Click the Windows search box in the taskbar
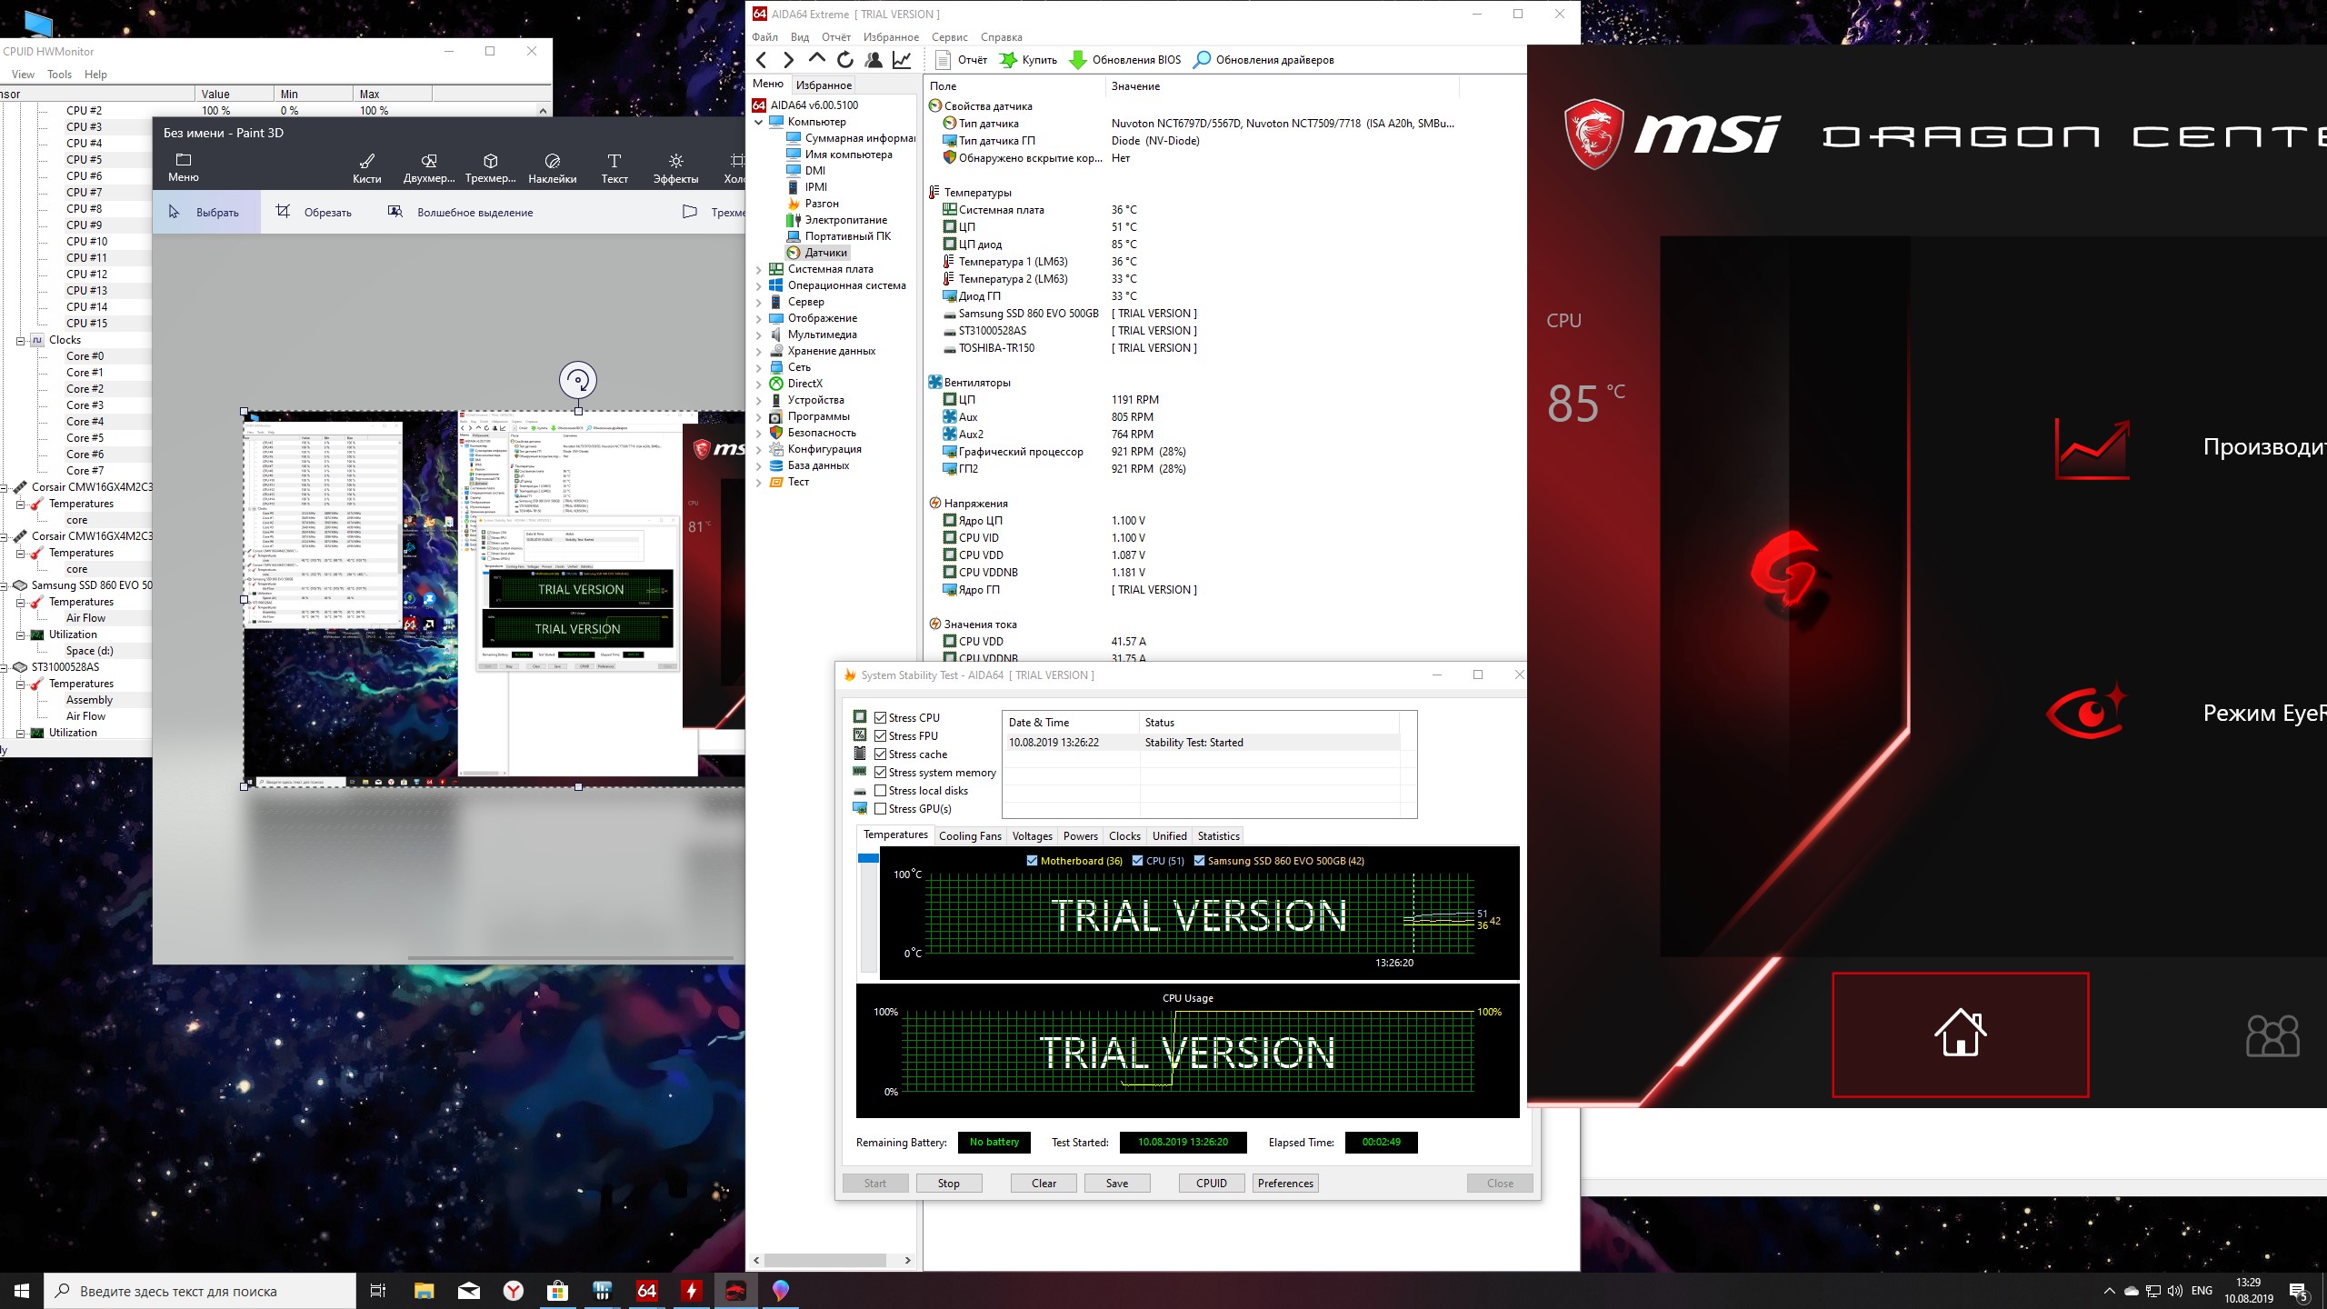 click(x=200, y=1291)
